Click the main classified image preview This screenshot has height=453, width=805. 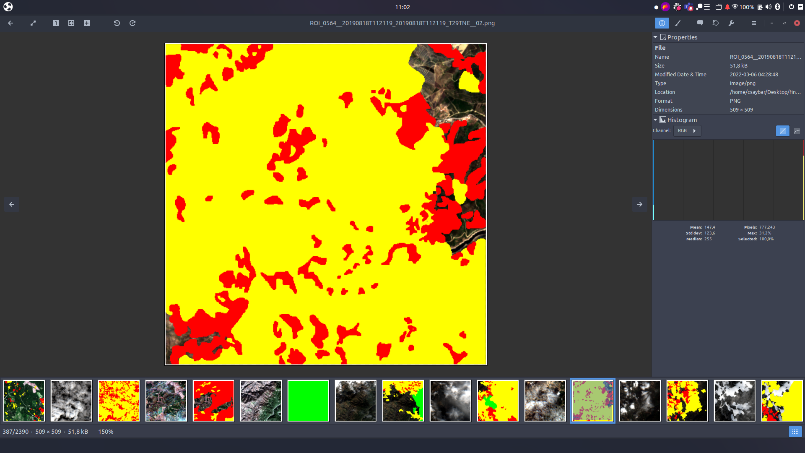[x=326, y=204]
